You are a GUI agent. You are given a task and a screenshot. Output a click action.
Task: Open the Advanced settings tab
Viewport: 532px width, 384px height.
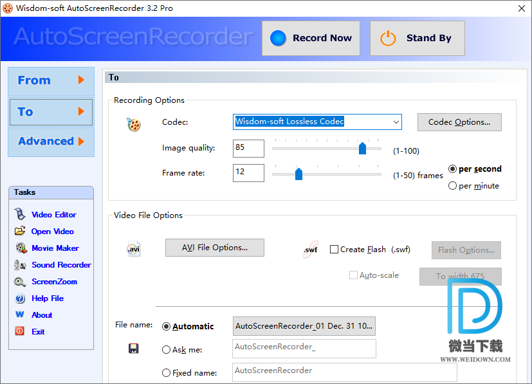click(51, 142)
